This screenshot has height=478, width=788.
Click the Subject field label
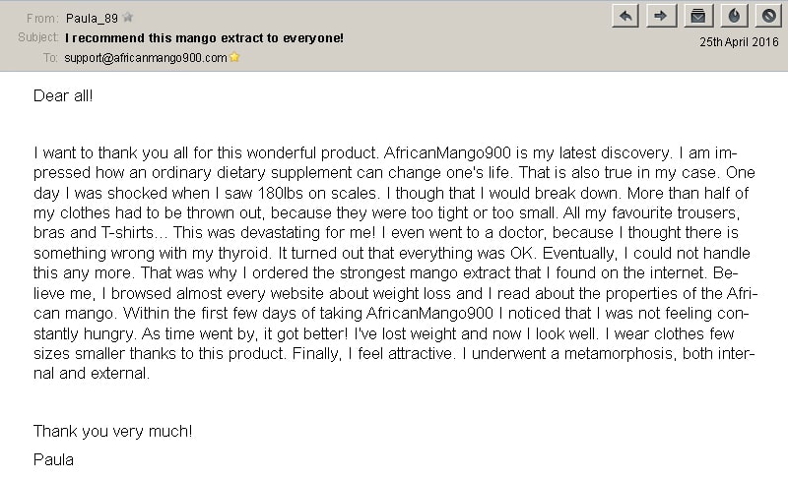37,37
